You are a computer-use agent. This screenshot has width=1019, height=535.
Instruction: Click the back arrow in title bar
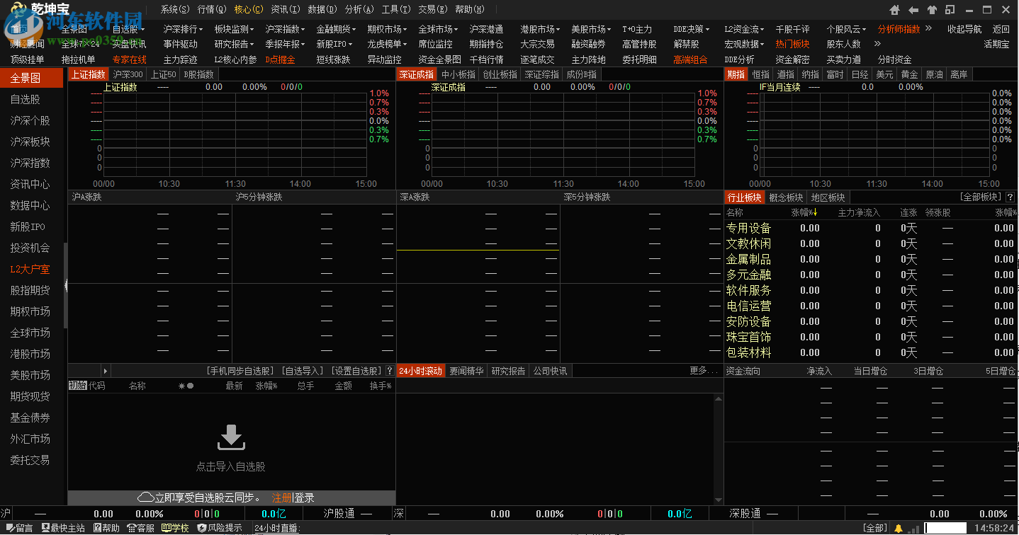click(x=913, y=9)
